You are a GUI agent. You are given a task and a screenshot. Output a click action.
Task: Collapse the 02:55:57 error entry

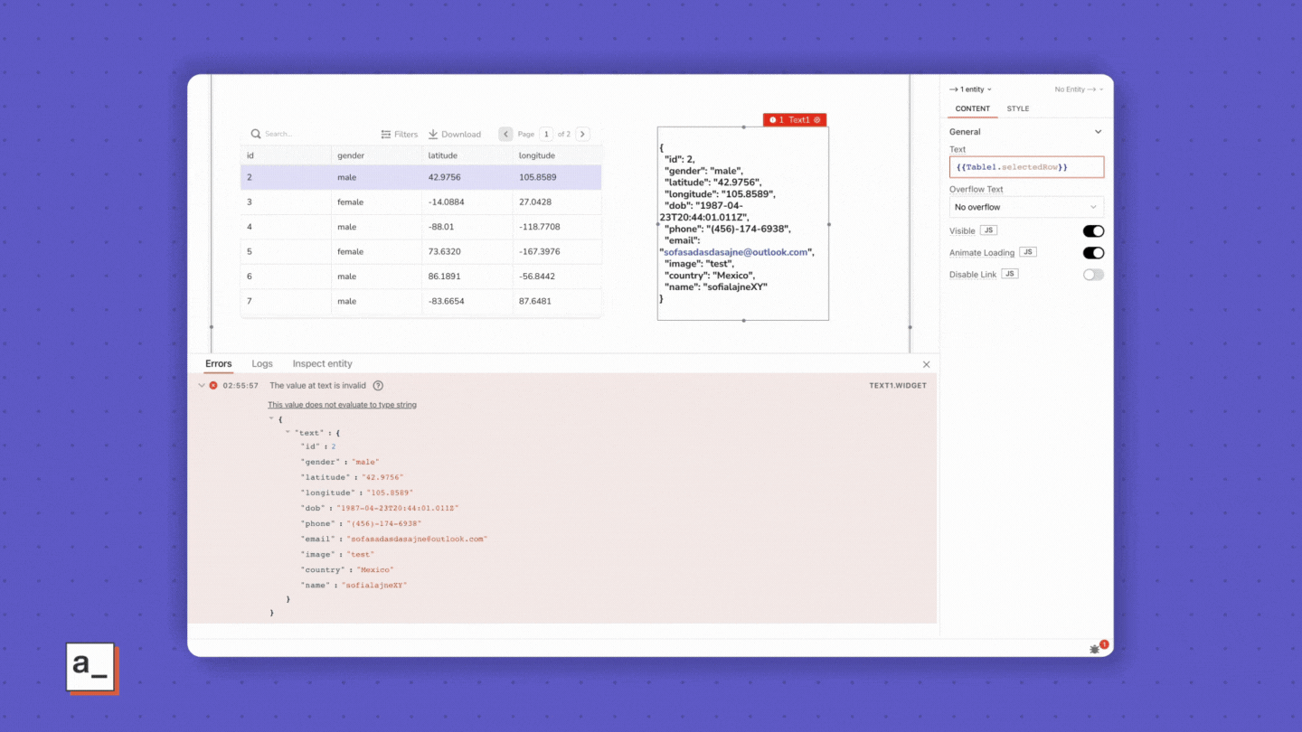pos(202,385)
